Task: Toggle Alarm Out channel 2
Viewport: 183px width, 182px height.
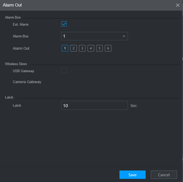Action: coord(73,48)
